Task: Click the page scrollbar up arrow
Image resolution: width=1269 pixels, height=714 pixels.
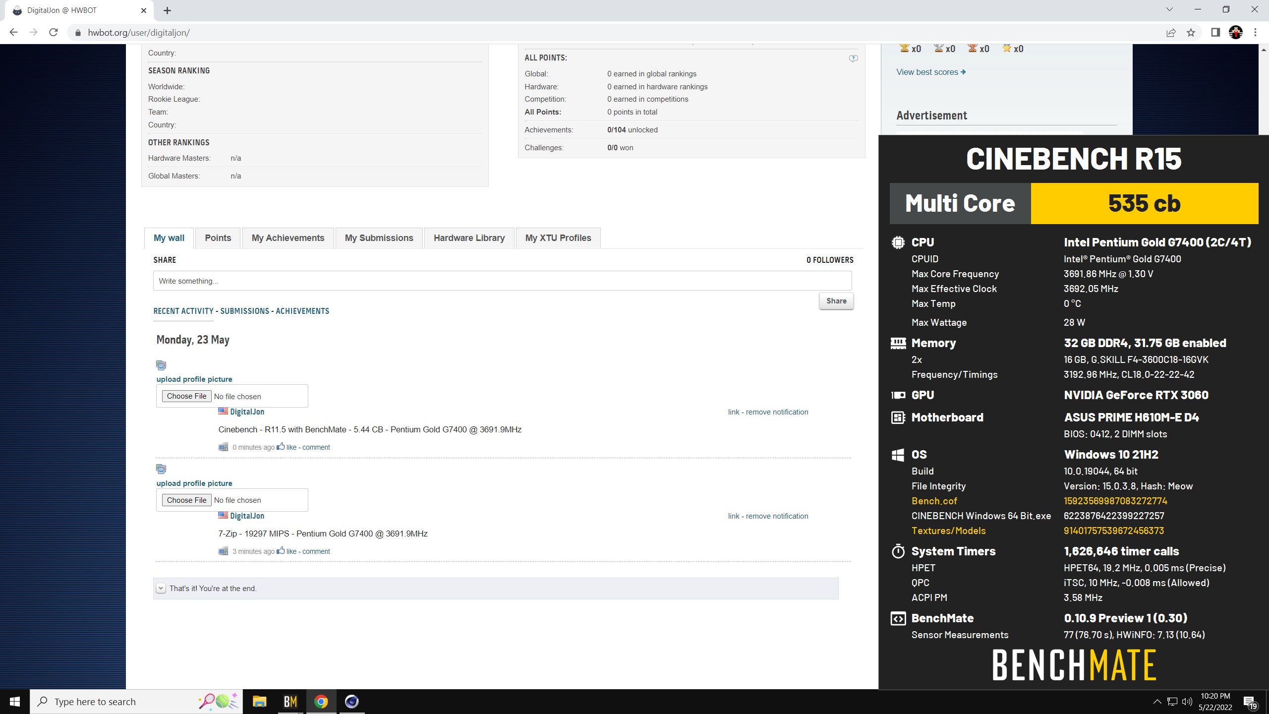Action: pos(1264,50)
